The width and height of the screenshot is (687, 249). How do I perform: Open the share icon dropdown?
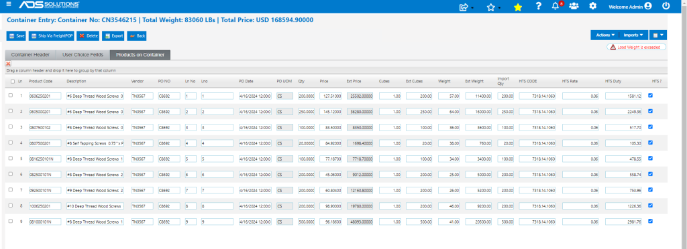[x=466, y=7]
